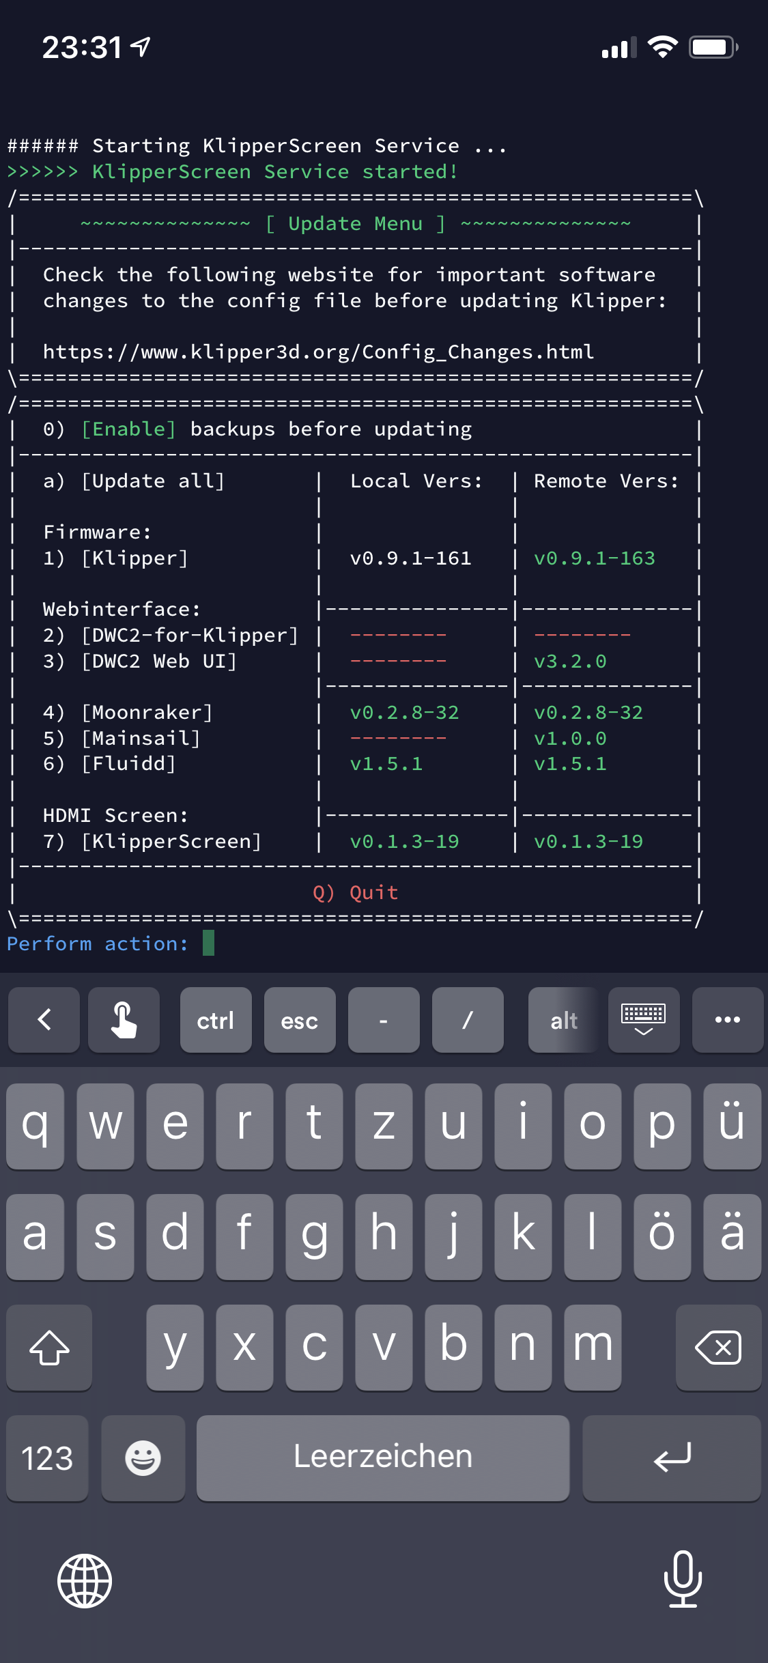Tap the r key
This screenshot has width=768, height=1663.
point(244,1126)
